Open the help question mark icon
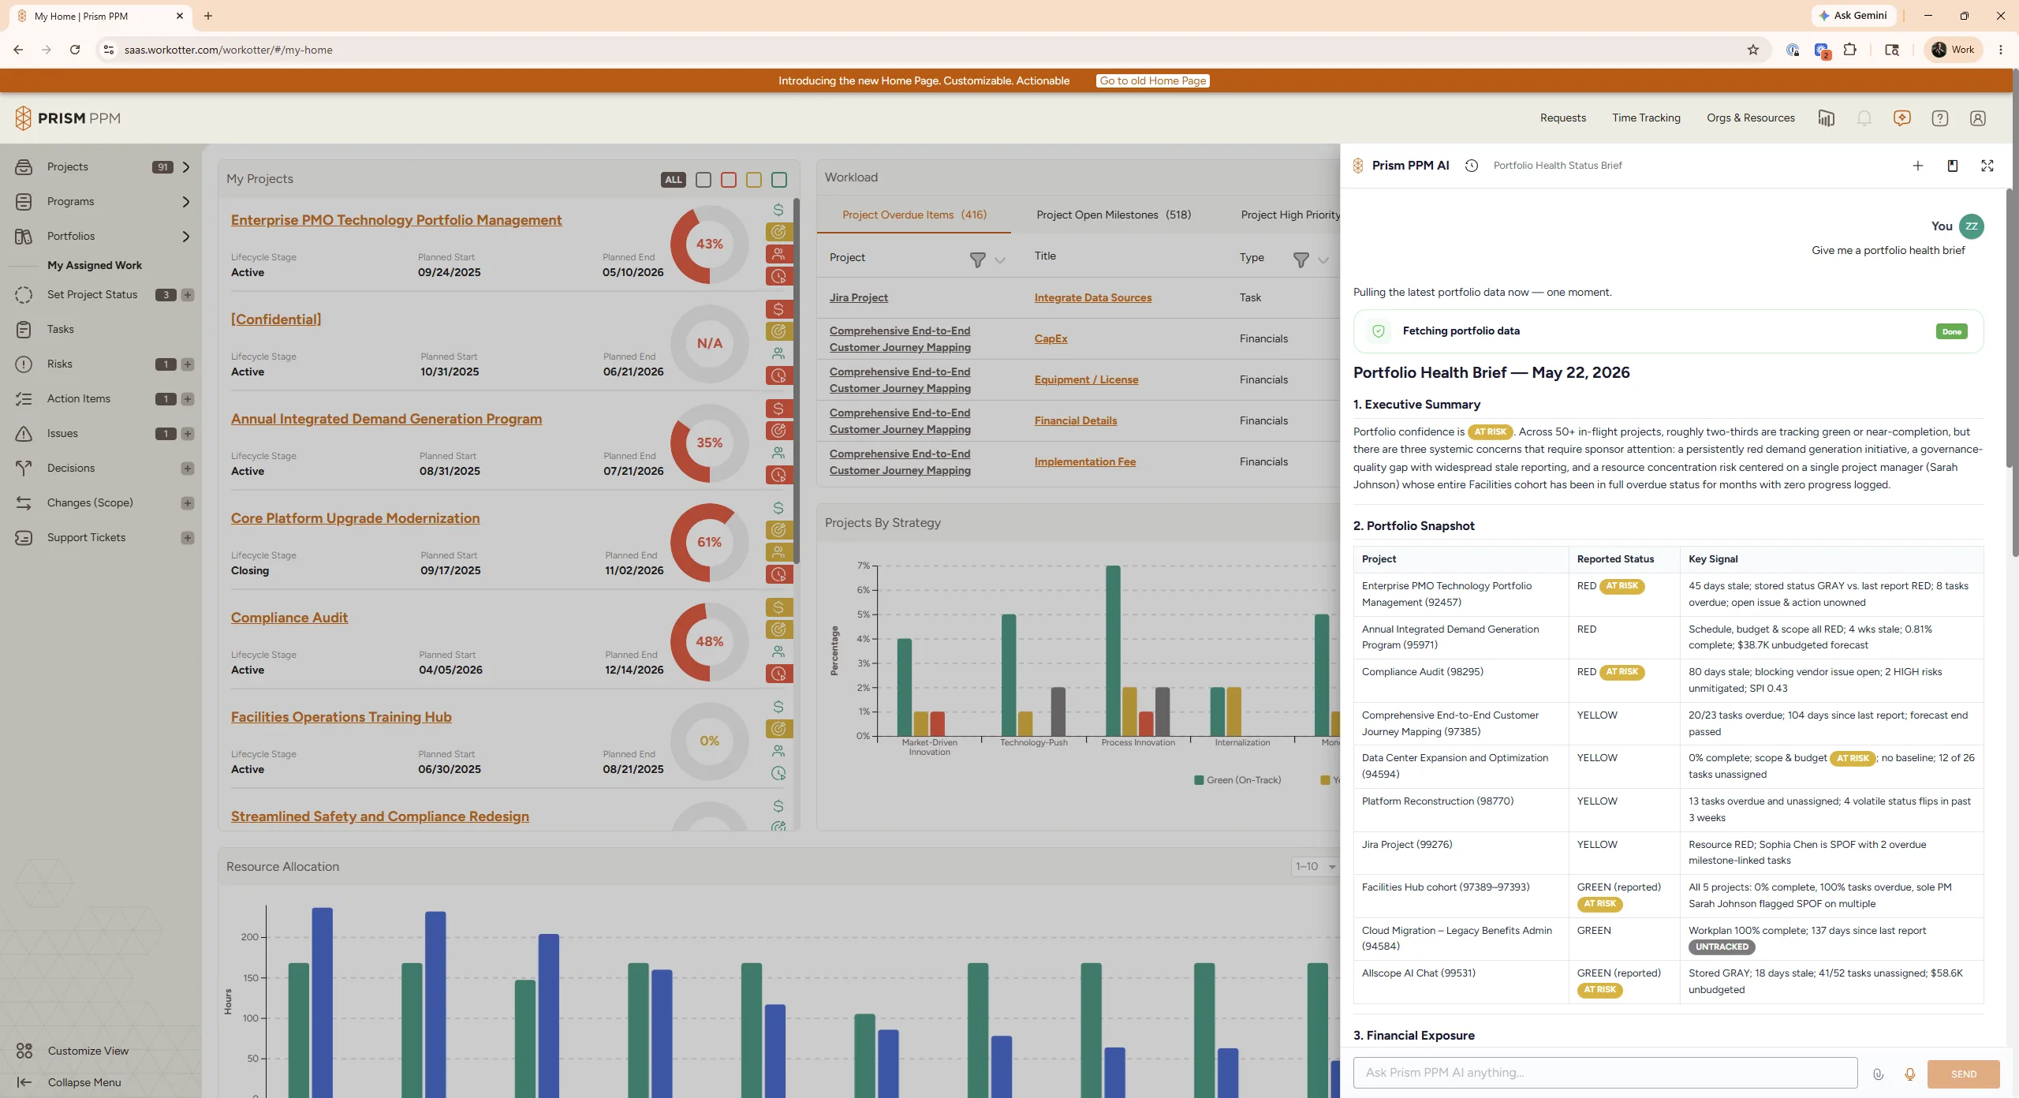This screenshot has width=2019, height=1098. [x=1939, y=118]
